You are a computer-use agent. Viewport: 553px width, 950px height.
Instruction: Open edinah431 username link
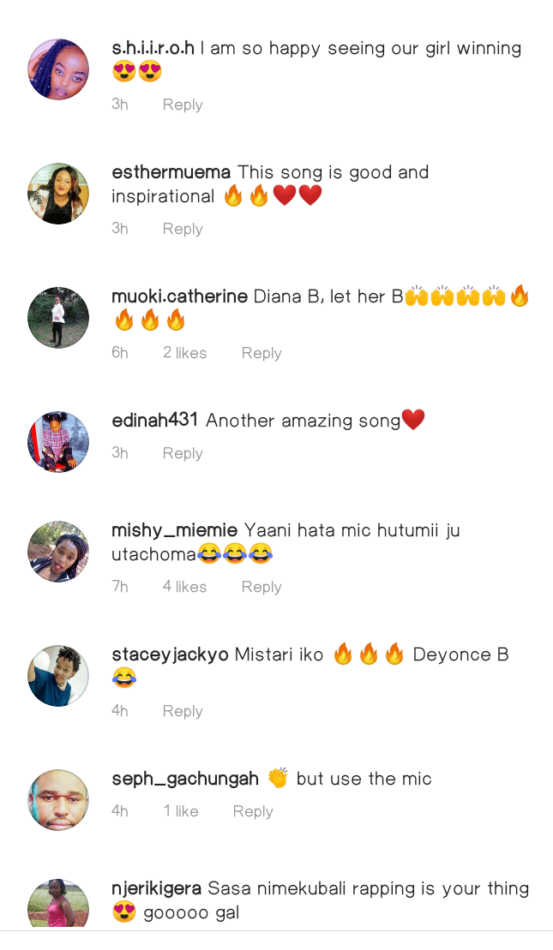[154, 420]
